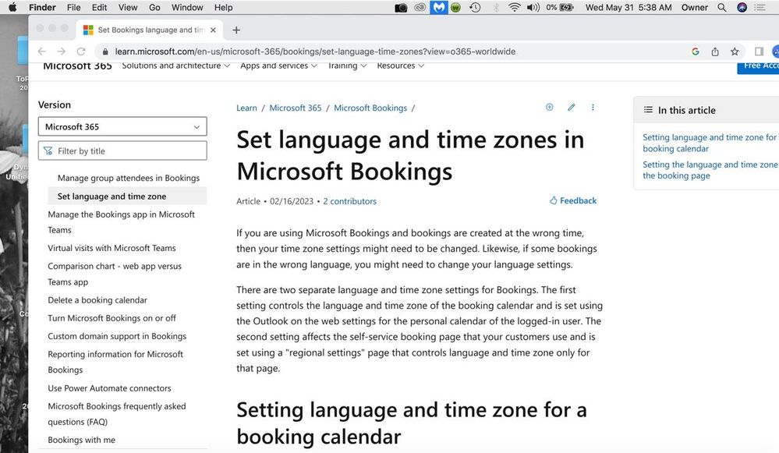The image size is (779, 453).
Task: Reload the page
Action: pos(81,51)
